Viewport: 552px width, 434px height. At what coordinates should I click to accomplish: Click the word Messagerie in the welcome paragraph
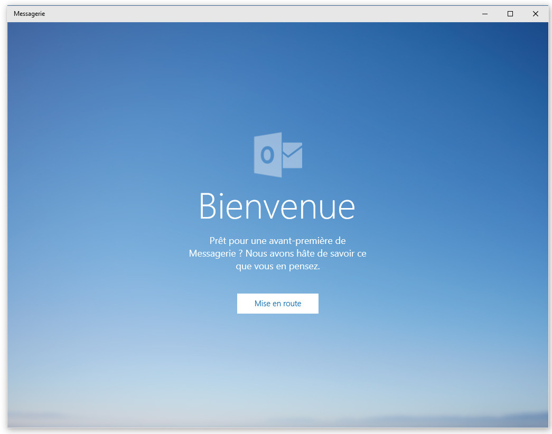212,254
